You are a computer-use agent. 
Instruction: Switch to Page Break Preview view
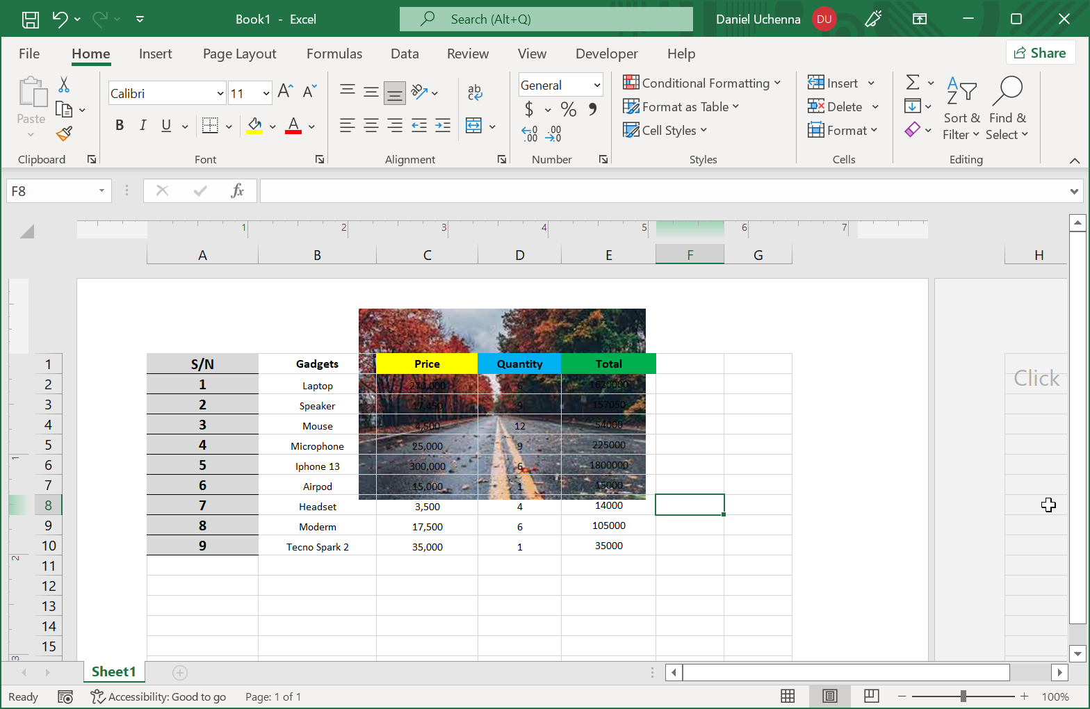871,696
